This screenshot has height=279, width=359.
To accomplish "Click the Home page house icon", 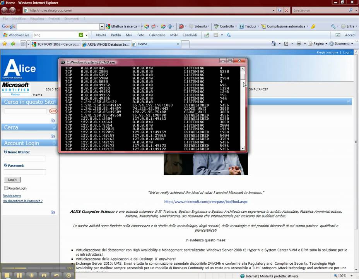I will pyautogui.click(x=274, y=43).
